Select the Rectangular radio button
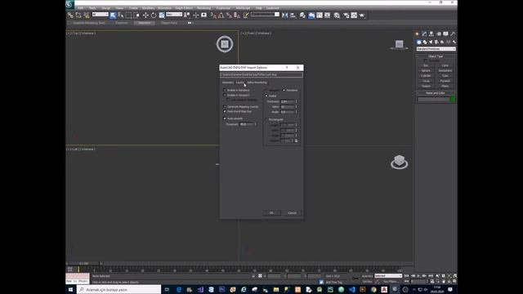 pyautogui.click(x=266, y=119)
